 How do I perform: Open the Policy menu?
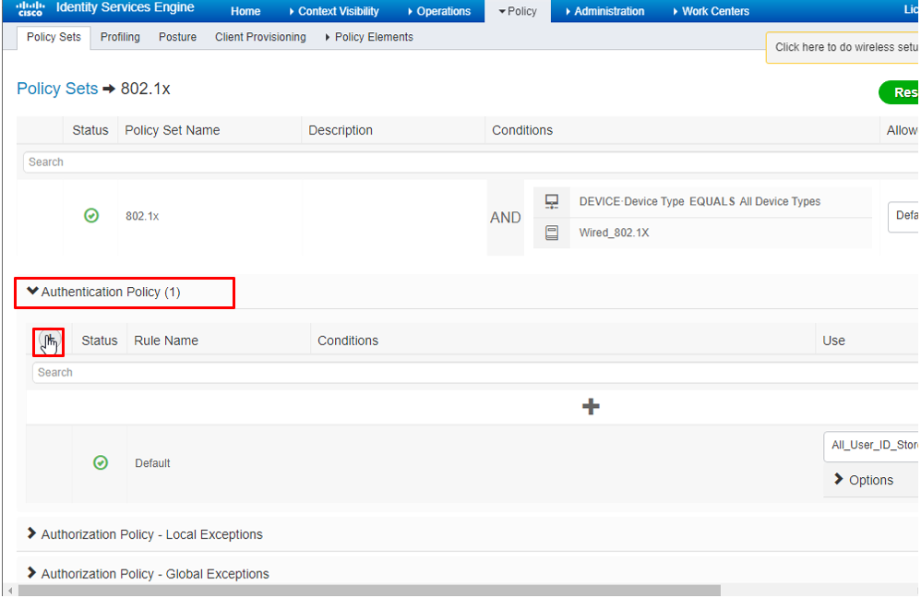518,11
